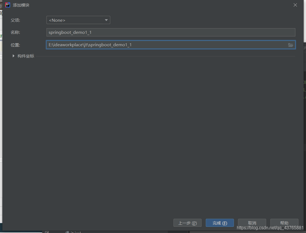Close the 添加模块 dialog
The height and width of the screenshot is (233, 306).
(295, 5)
